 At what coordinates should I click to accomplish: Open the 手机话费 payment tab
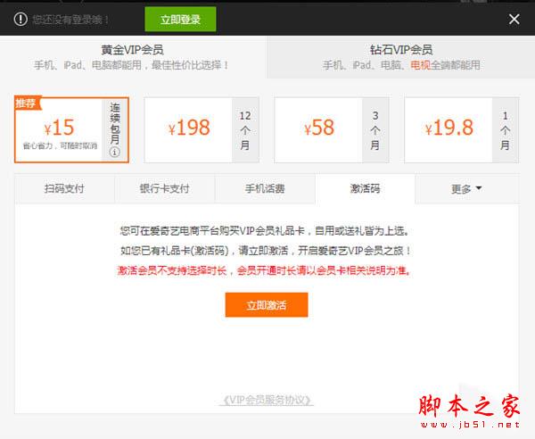(265, 188)
